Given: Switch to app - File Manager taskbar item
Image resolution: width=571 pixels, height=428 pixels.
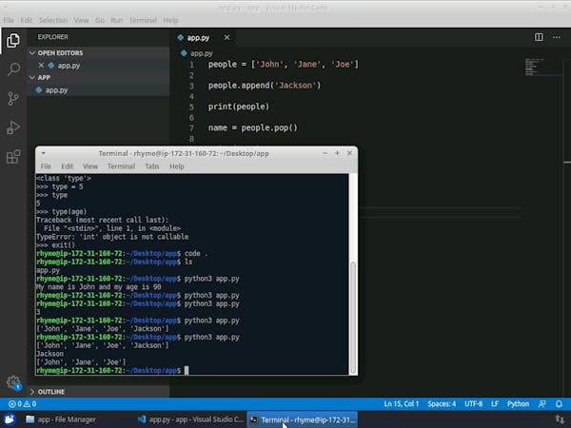Looking at the screenshot, I should (x=61, y=419).
